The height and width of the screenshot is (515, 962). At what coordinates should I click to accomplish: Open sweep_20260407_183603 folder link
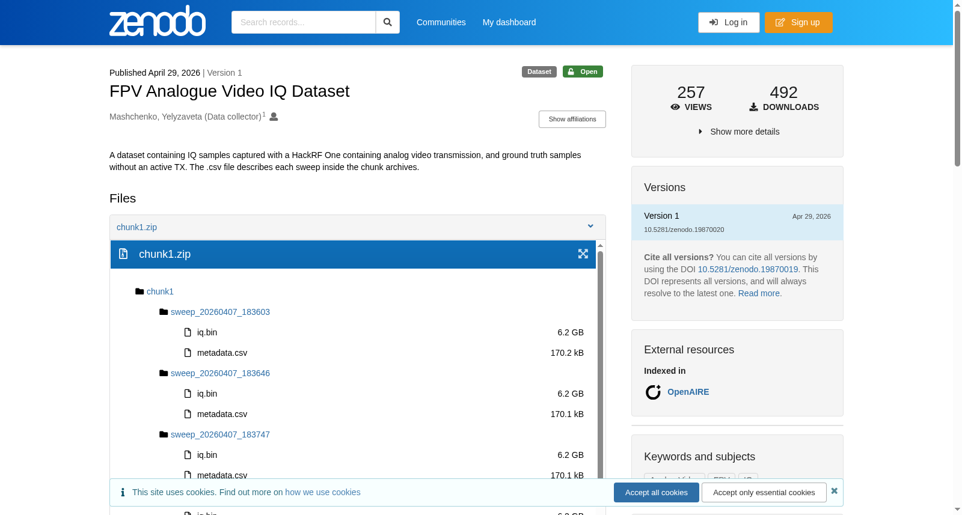click(x=220, y=312)
